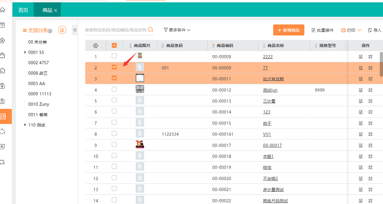Open the grid icon for row 00-00013
This screenshot has width=383, height=204.
coord(371,101)
